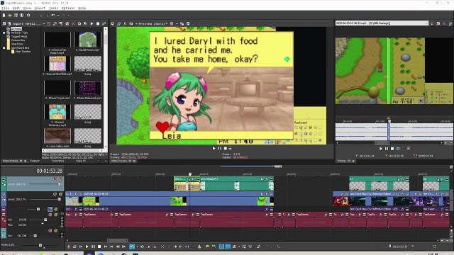This screenshot has width=454, height=255.
Task: Click the Video Output FX icon in preview
Action: pyautogui.click(x=125, y=23)
